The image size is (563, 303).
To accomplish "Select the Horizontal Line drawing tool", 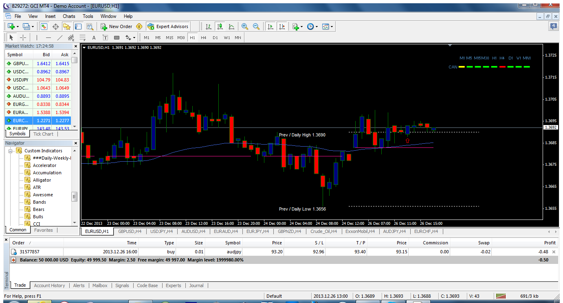I will tap(48, 37).
